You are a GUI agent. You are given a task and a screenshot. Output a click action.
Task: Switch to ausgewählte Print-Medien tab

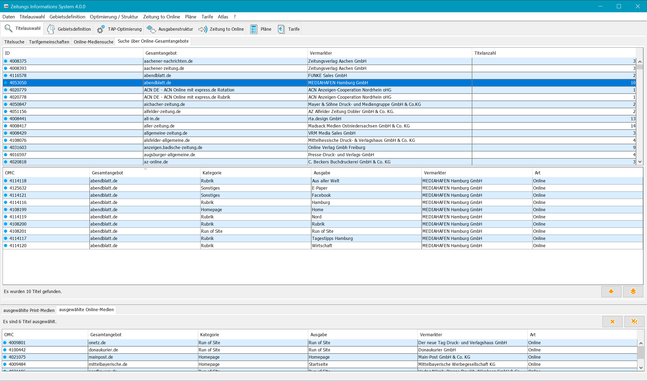29,310
